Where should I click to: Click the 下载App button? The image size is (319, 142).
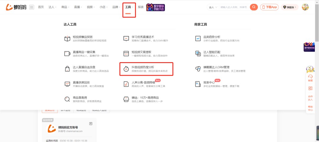point(269,7)
